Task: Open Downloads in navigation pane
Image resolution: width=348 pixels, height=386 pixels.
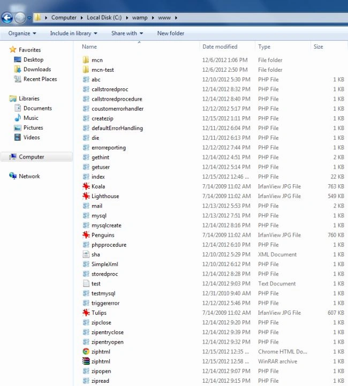Action: click(x=37, y=69)
